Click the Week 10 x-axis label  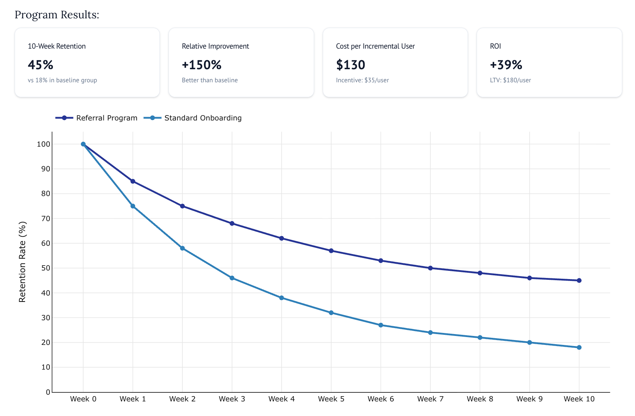pos(579,399)
